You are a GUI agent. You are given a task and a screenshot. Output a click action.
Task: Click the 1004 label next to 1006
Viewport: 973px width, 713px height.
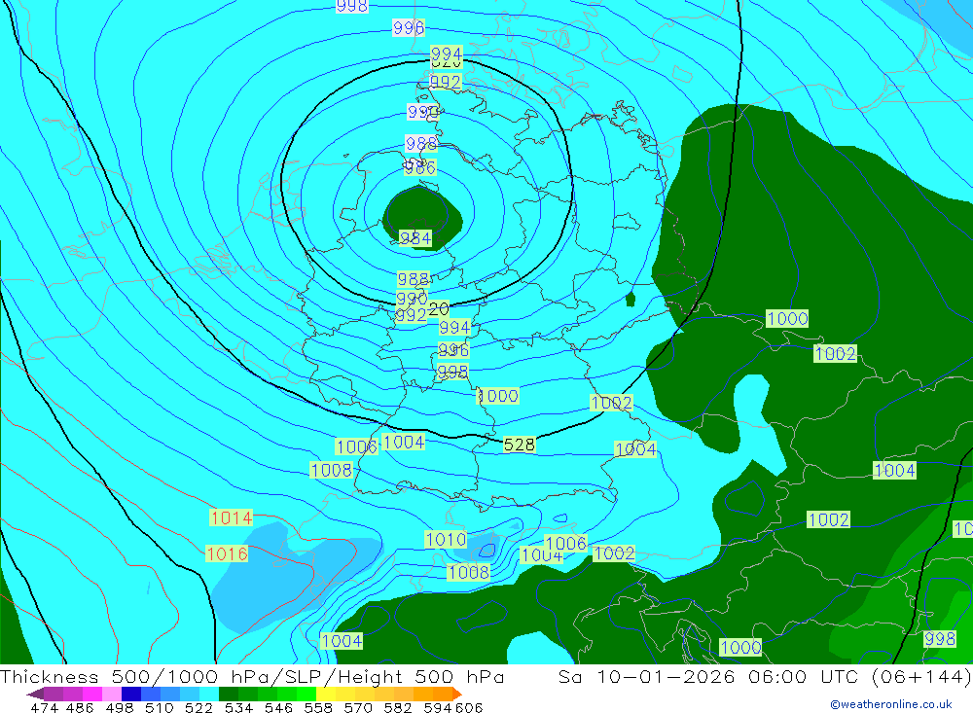404,442
